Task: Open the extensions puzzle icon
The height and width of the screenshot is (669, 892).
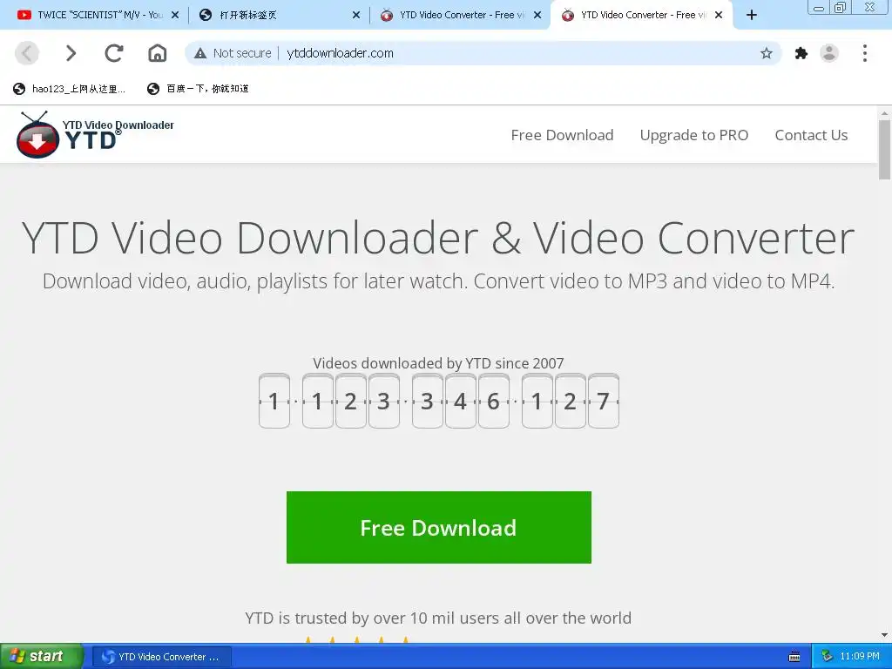Action: point(801,53)
